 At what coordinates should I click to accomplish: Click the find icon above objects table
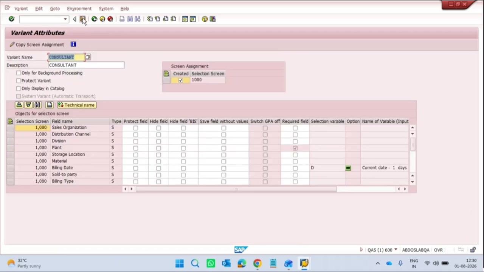[x=37, y=105]
